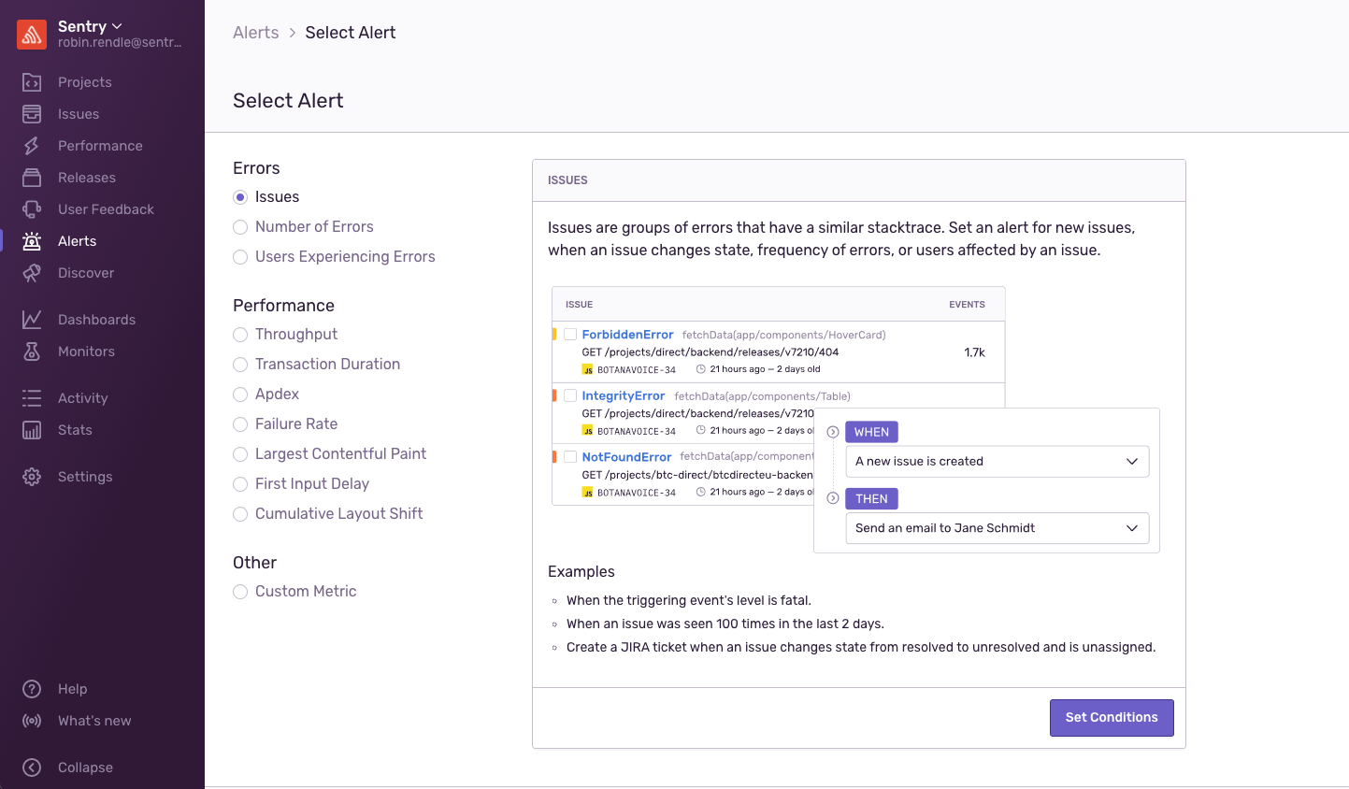Screen dimensions: 1349x789
Task: Click the EVENTS column header
Action: coord(967,305)
